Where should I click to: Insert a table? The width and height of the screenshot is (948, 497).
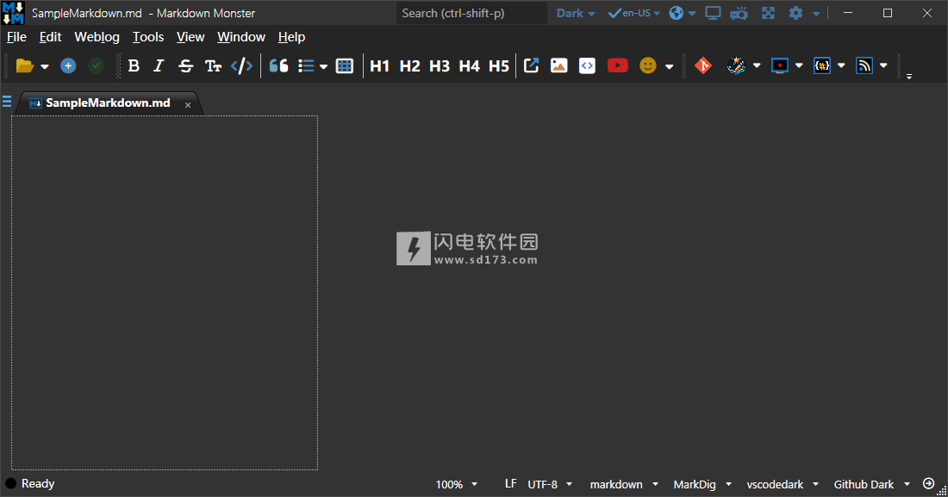click(345, 65)
